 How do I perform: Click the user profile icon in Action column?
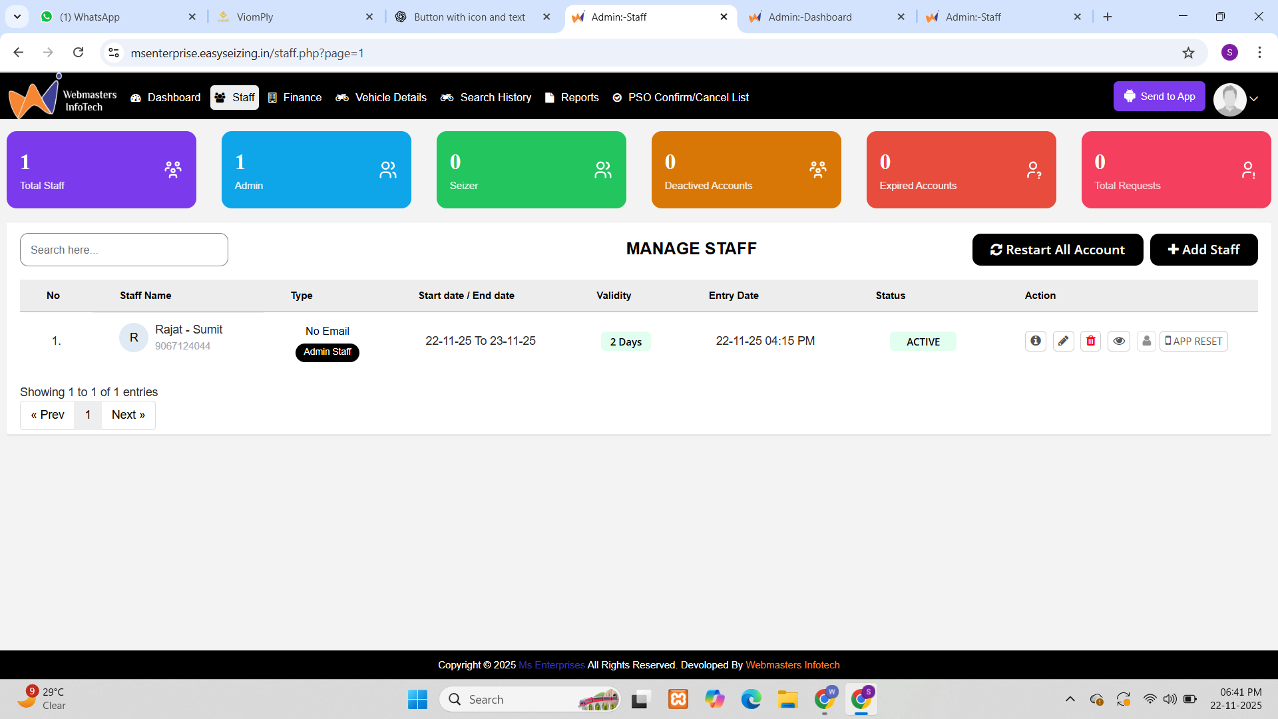(x=1146, y=341)
